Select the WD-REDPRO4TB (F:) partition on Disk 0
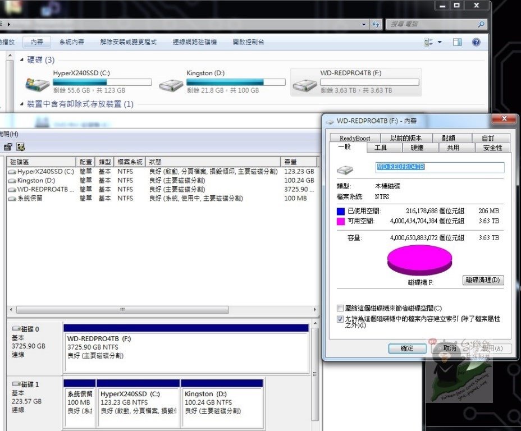The width and height of the screenshot is (521, 431). tap(186, 349)
